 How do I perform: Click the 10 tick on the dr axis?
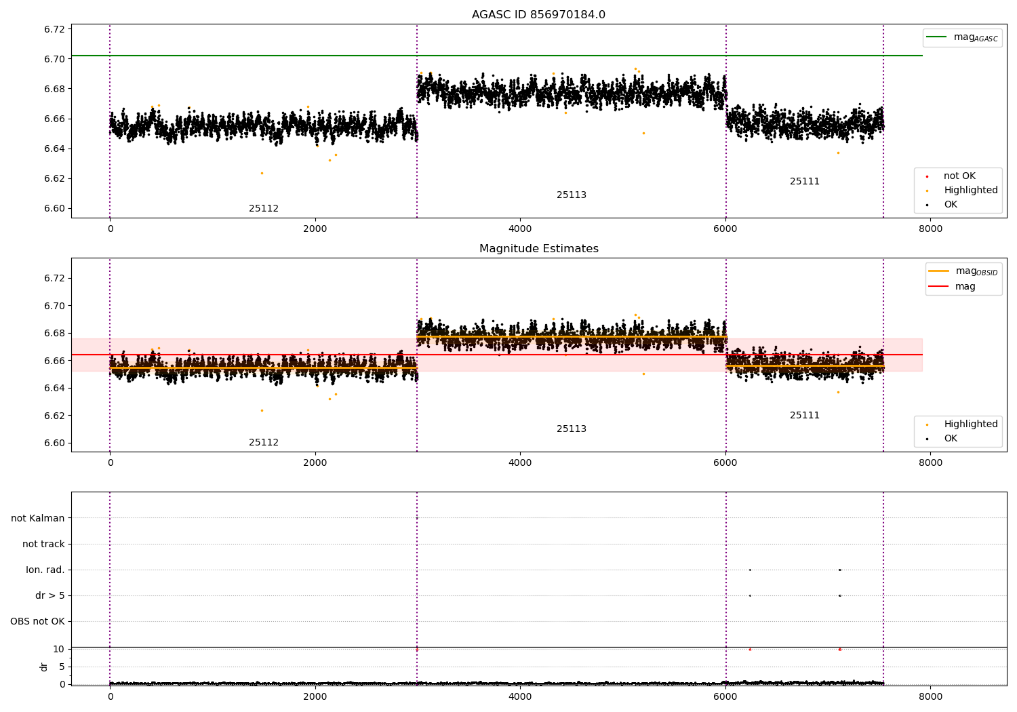[59, 650]
